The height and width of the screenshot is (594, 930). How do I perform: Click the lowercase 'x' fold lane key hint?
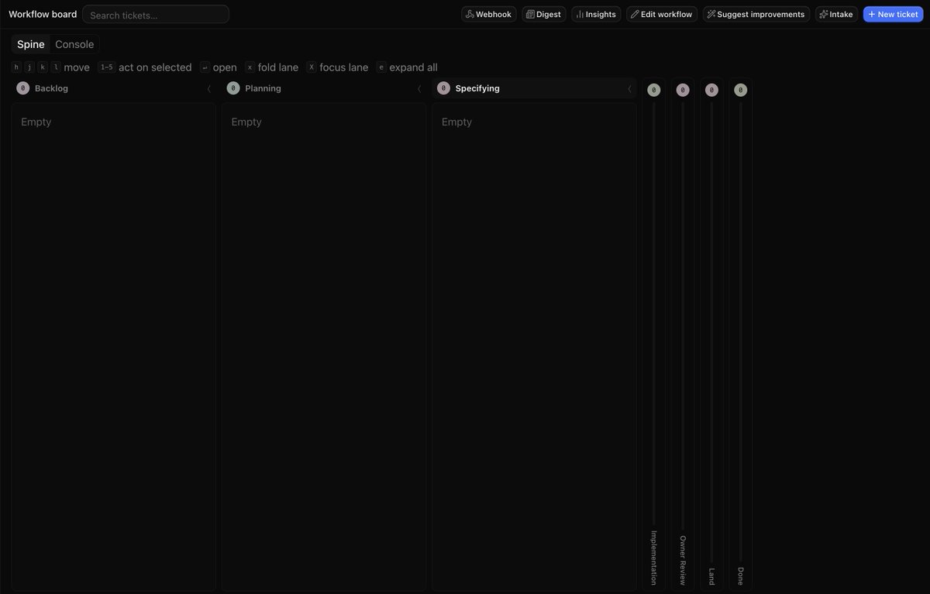tap(250, 67)
